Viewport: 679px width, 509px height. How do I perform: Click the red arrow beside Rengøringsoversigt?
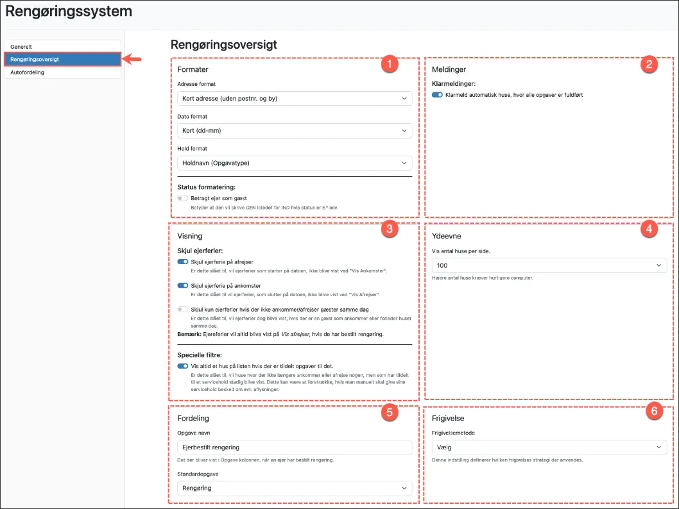pyautogui.click(x=132, y=60)
